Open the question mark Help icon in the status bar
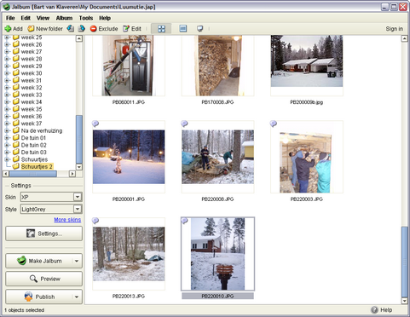Screen dimensions: 410x317 (374, 310)
